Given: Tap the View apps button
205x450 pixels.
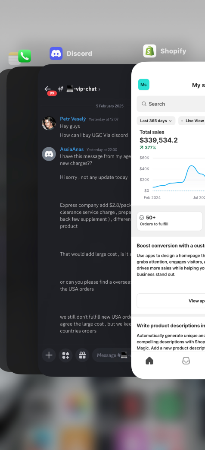Looking at the screenshot, I should pos(171,301).
